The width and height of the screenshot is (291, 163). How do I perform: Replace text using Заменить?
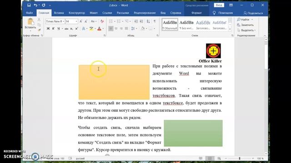coord(246,25)
